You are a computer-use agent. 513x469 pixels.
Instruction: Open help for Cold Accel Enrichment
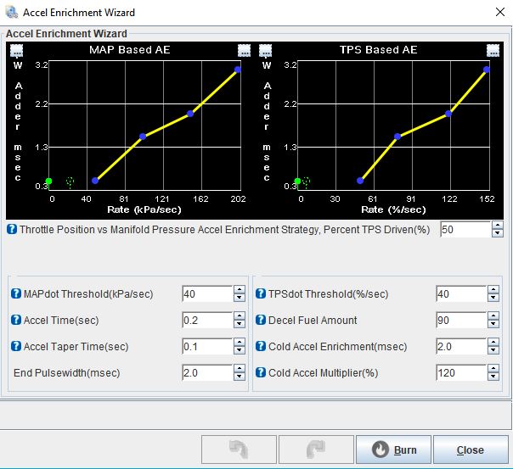coord(261,347)
